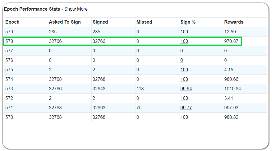Click missed count 75
This screenshot has height=151, width=272.
click(139, 108)
